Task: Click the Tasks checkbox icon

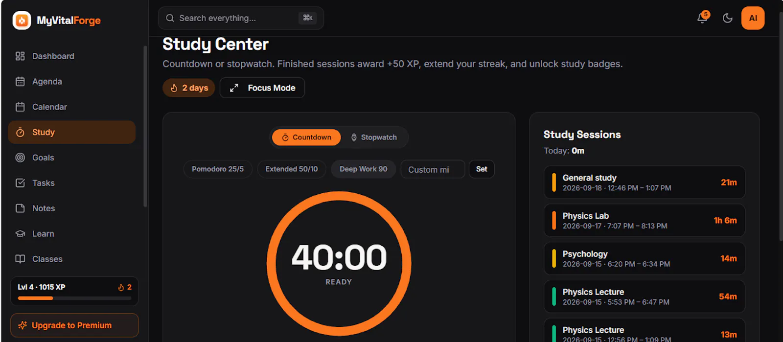Action: coord(20,183)
